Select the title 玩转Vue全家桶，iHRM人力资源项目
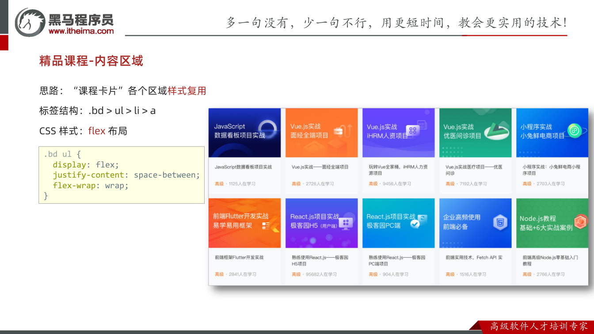The image size is (594, 334). coord(398,170)
